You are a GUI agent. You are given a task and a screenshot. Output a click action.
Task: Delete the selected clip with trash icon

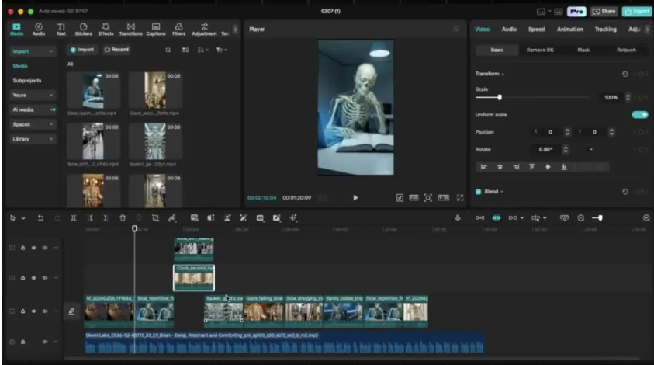coord(123,218)
